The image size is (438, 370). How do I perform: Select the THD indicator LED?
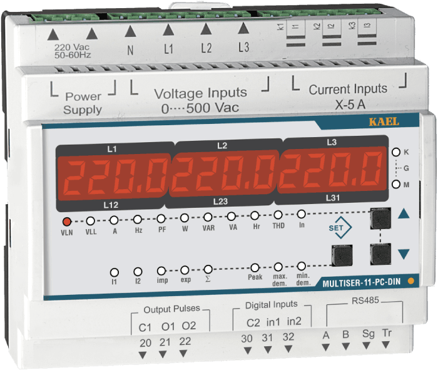[x=278, y=215]
